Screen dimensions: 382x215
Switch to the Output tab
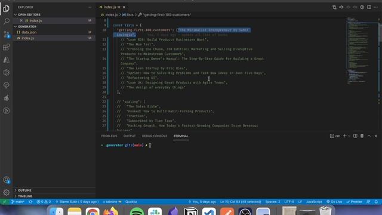130,136
